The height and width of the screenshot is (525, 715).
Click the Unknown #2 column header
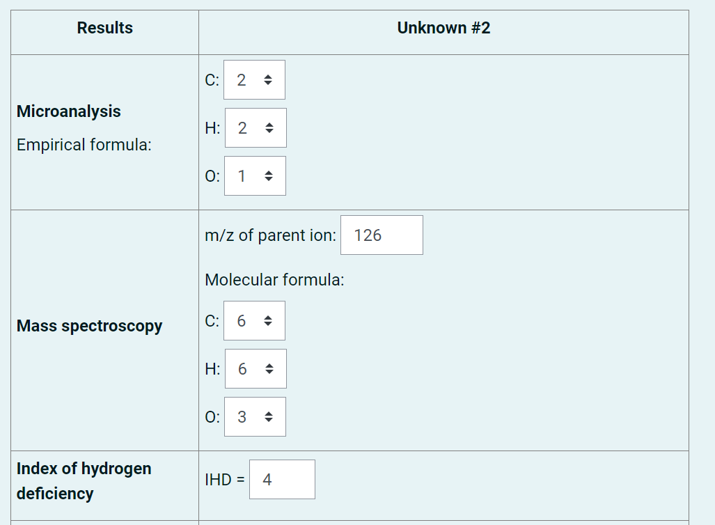[x=443, y=28]
